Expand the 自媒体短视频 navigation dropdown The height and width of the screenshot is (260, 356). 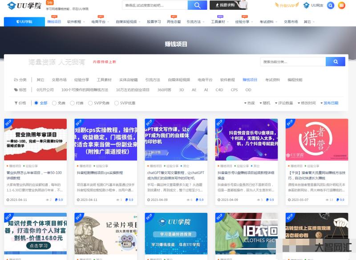click(128, 22)
